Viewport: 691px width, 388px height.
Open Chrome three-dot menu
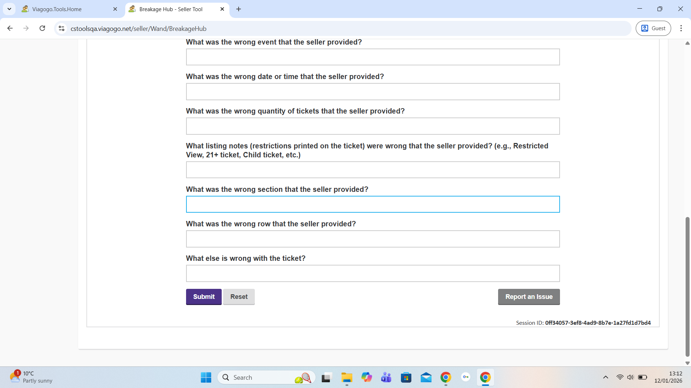tap(681, 28)
